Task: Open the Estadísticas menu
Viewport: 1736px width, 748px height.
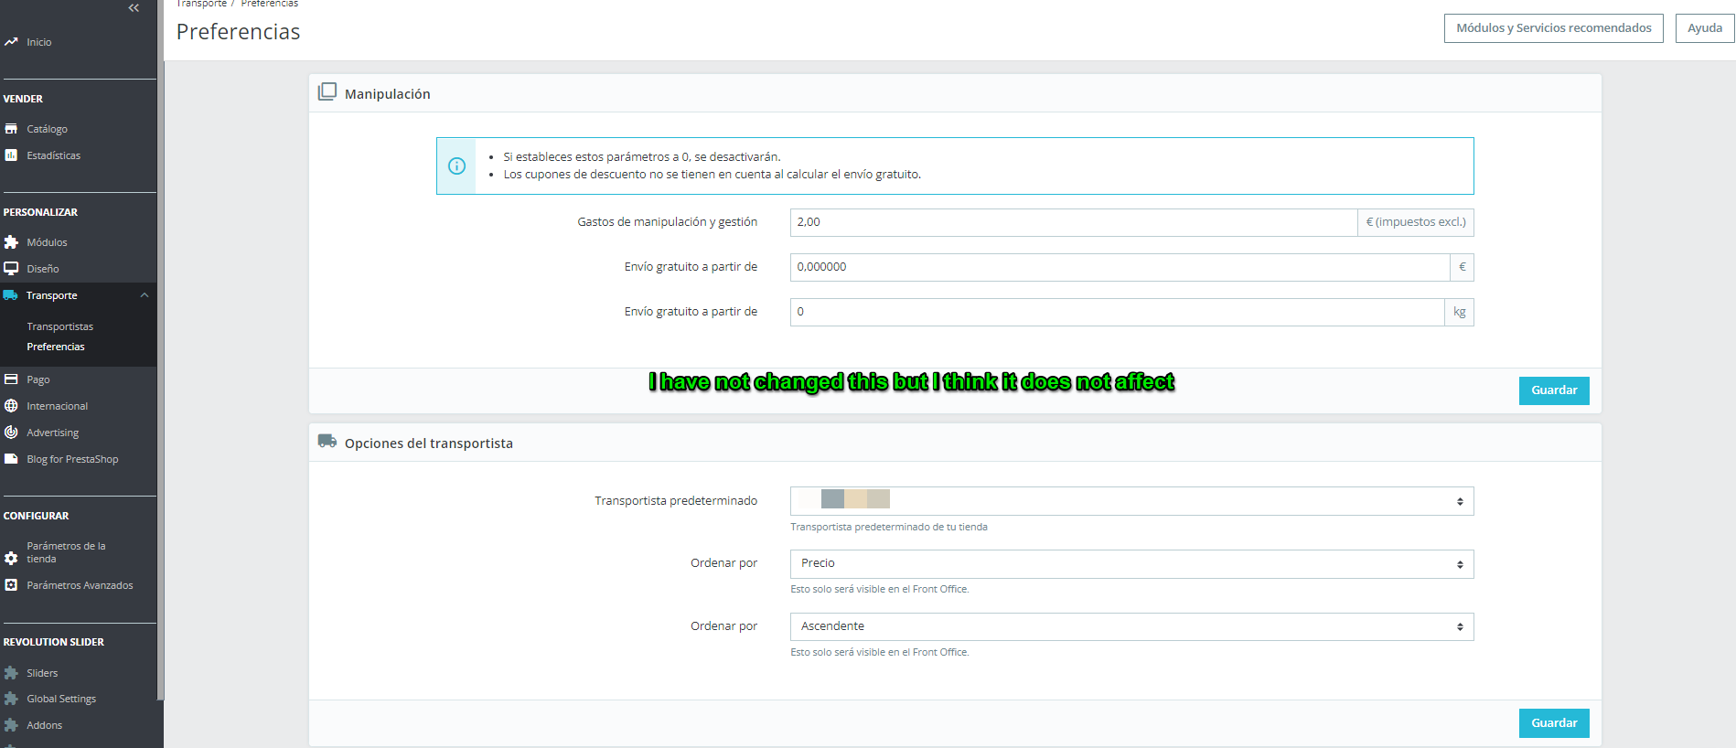Action: point(54,155)
